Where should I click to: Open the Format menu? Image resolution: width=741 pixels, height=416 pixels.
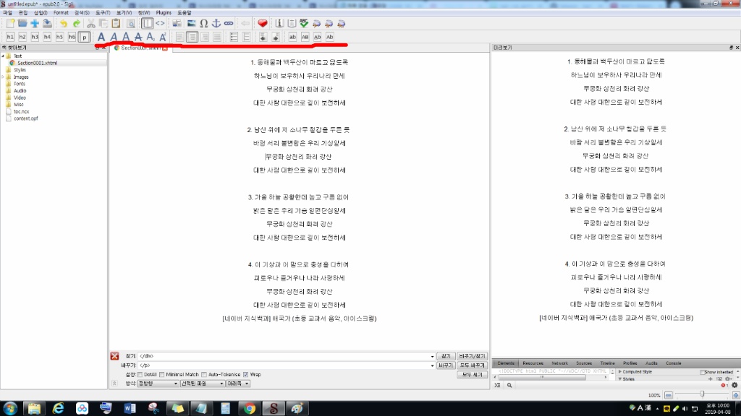click(x=61, y=13)
